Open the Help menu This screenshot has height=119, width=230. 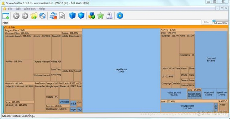(x=42, y=9)
